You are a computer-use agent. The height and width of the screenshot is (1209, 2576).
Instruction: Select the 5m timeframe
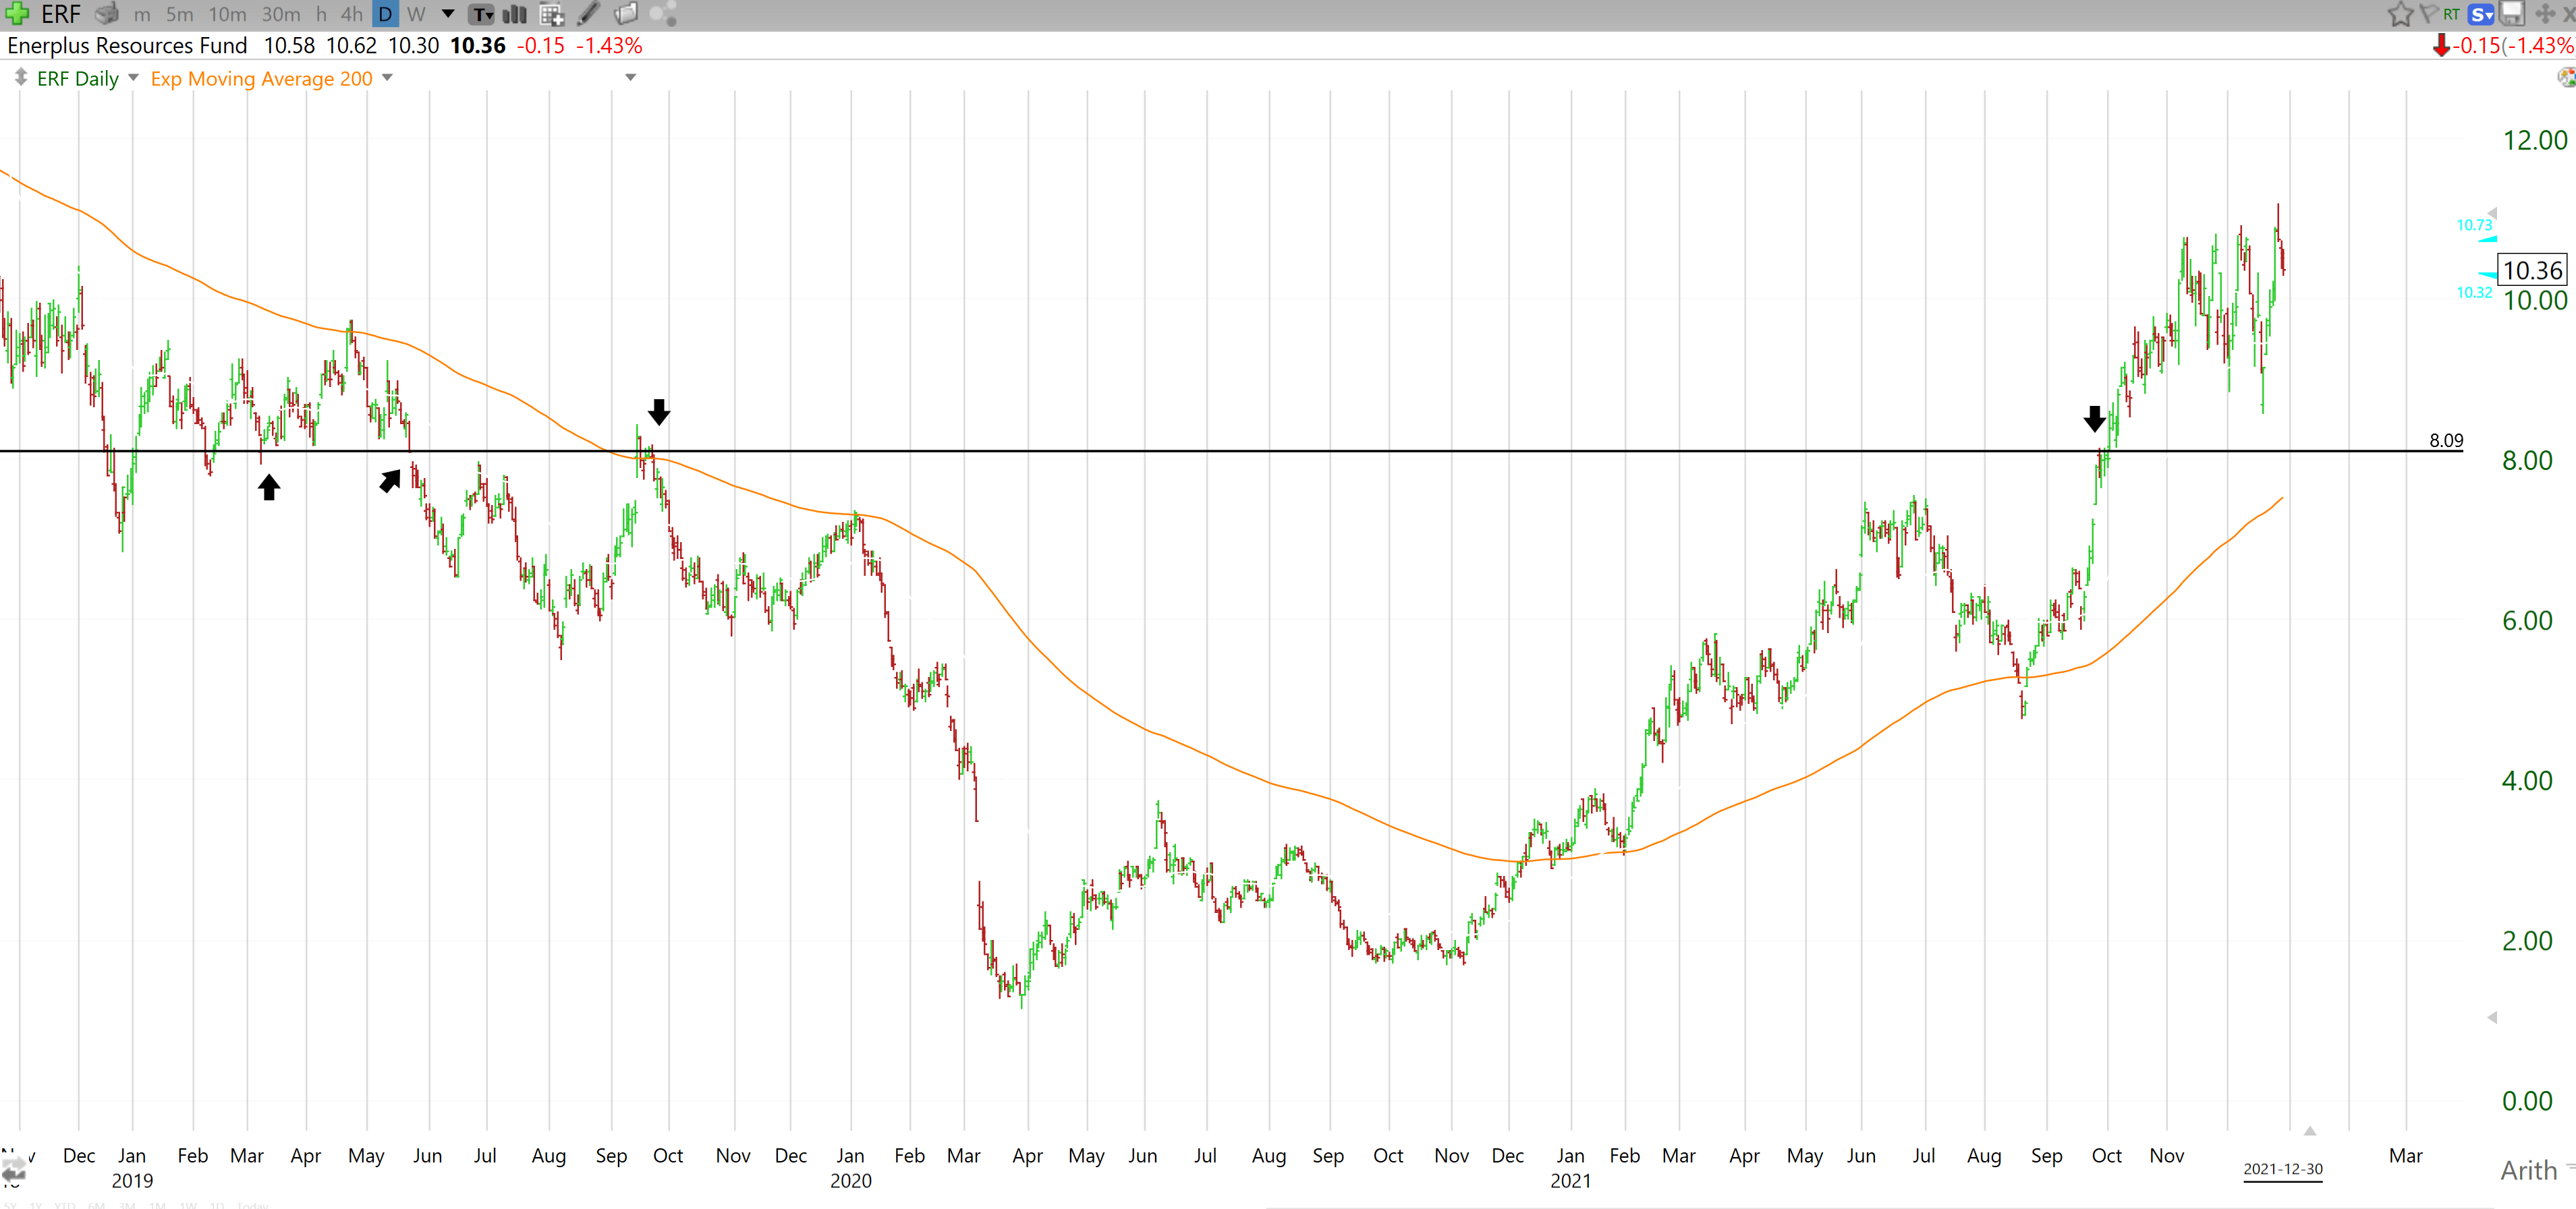pyautogui.click(x=180, y=14)
